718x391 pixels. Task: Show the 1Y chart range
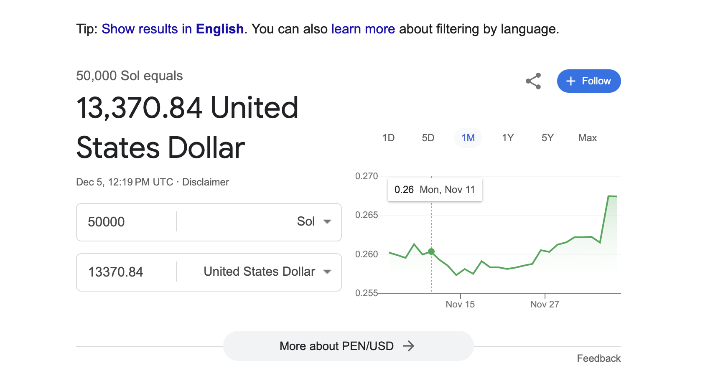point(508,138)
